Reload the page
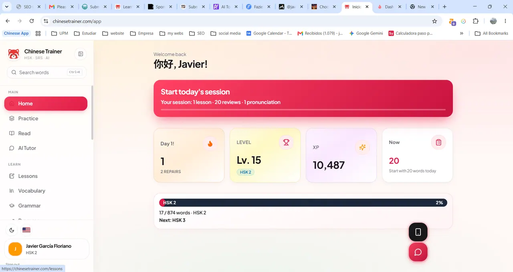The image size is (513, 272). pyautogui.click(x=32, y=21)
